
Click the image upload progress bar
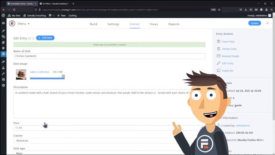tap(47, 78)
